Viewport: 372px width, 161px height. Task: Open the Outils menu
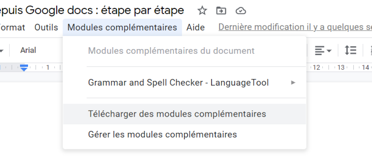tap(46, 28)
